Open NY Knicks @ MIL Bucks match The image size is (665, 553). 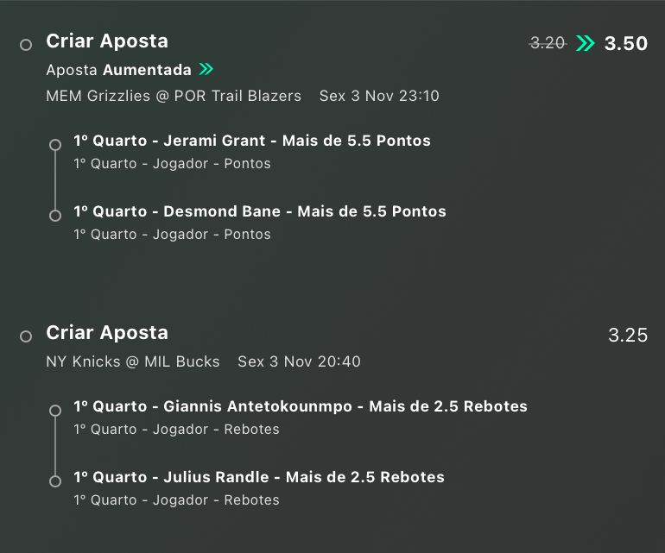pyautogui.click(x=133, y=361)
